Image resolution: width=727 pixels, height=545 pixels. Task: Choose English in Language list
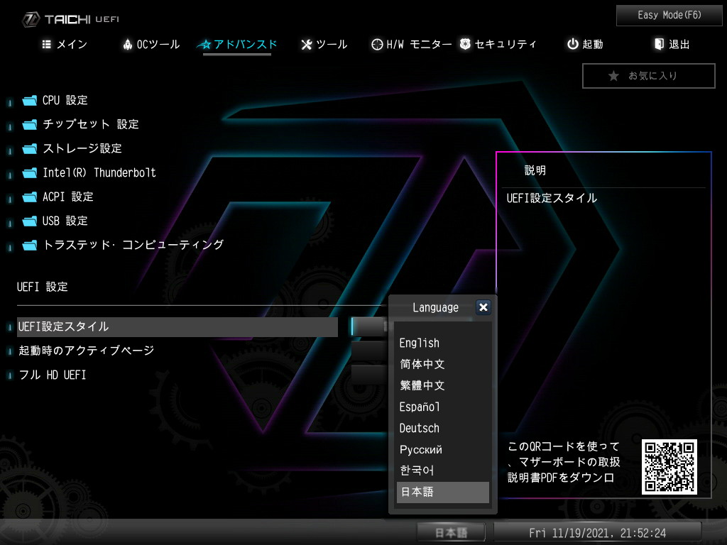pos(443,343)
